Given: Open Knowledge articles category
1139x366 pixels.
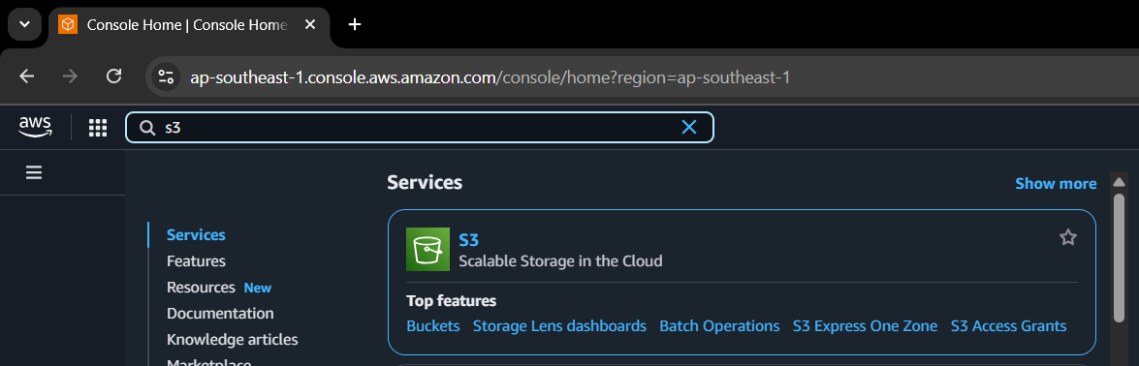Looking at the screenshot, I should [233, 339].
